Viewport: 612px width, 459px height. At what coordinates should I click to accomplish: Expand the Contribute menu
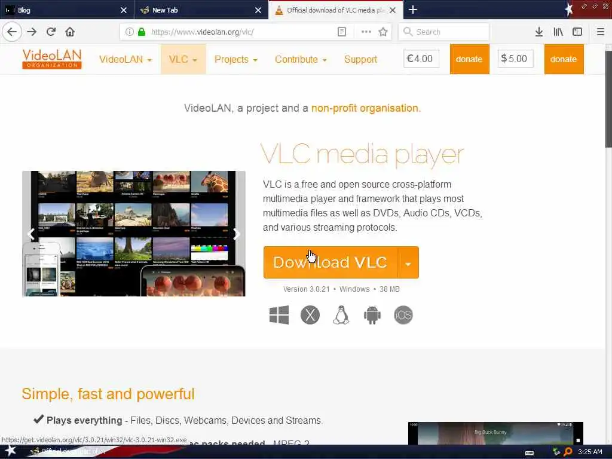coord(301,59)
